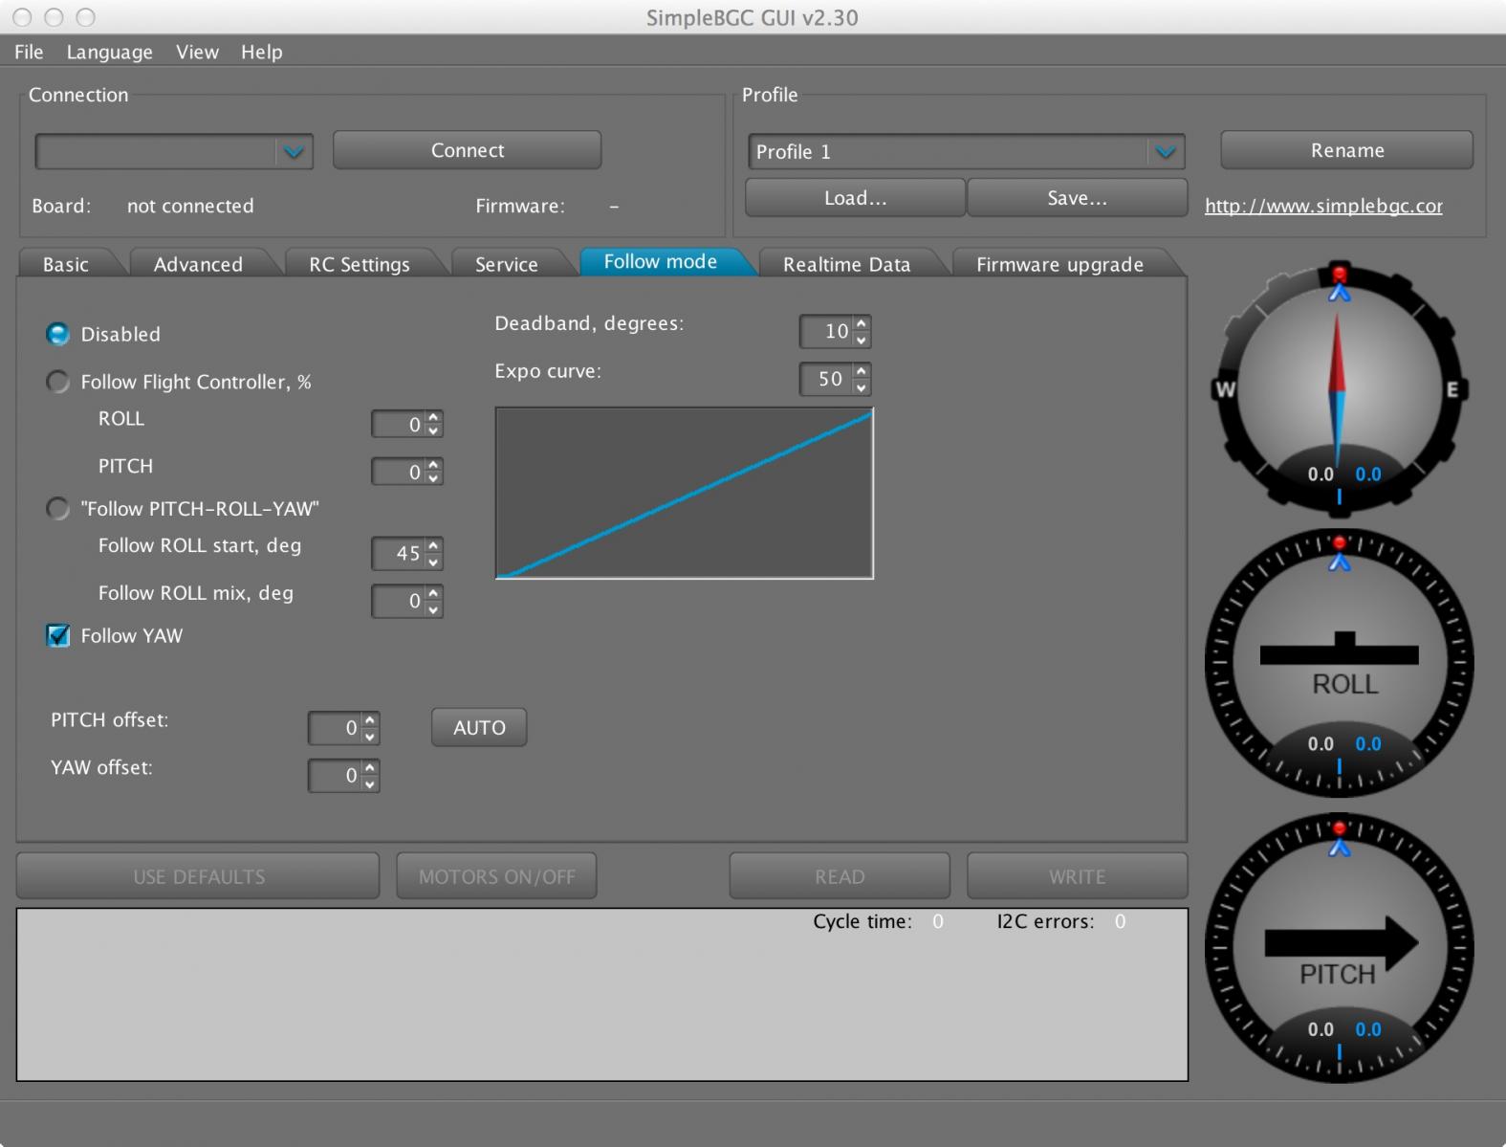Click the I2C errors label

[x=1045, y=921]
